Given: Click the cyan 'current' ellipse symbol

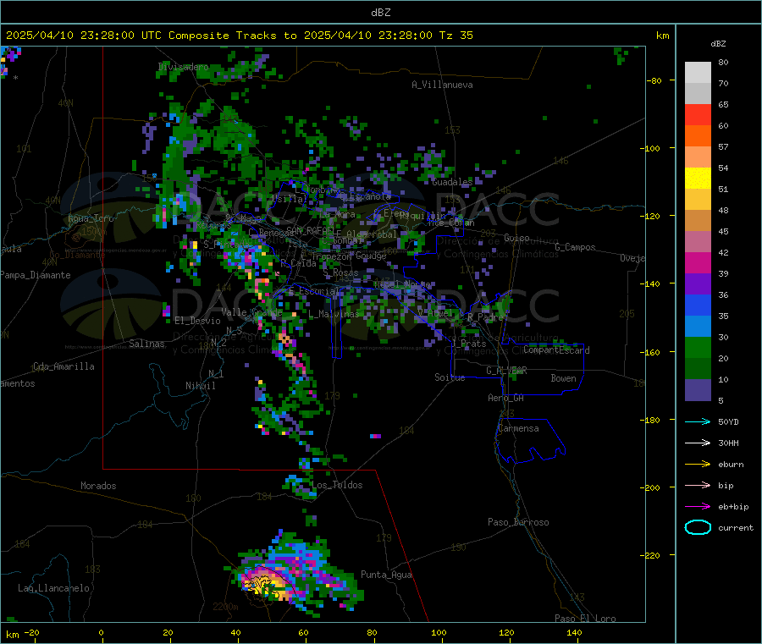Looking at the screenshot, I should [698, 527].
